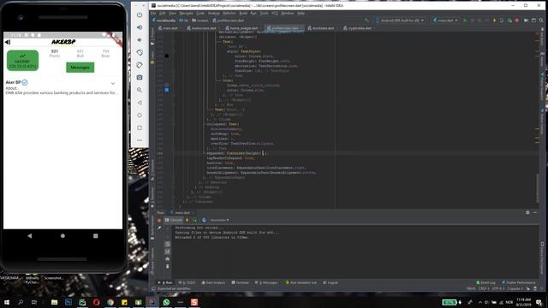Viewport: 548px width, 308px height.
Task: Open Chrome from the taskbar
Action: click(x=110, y=302)
